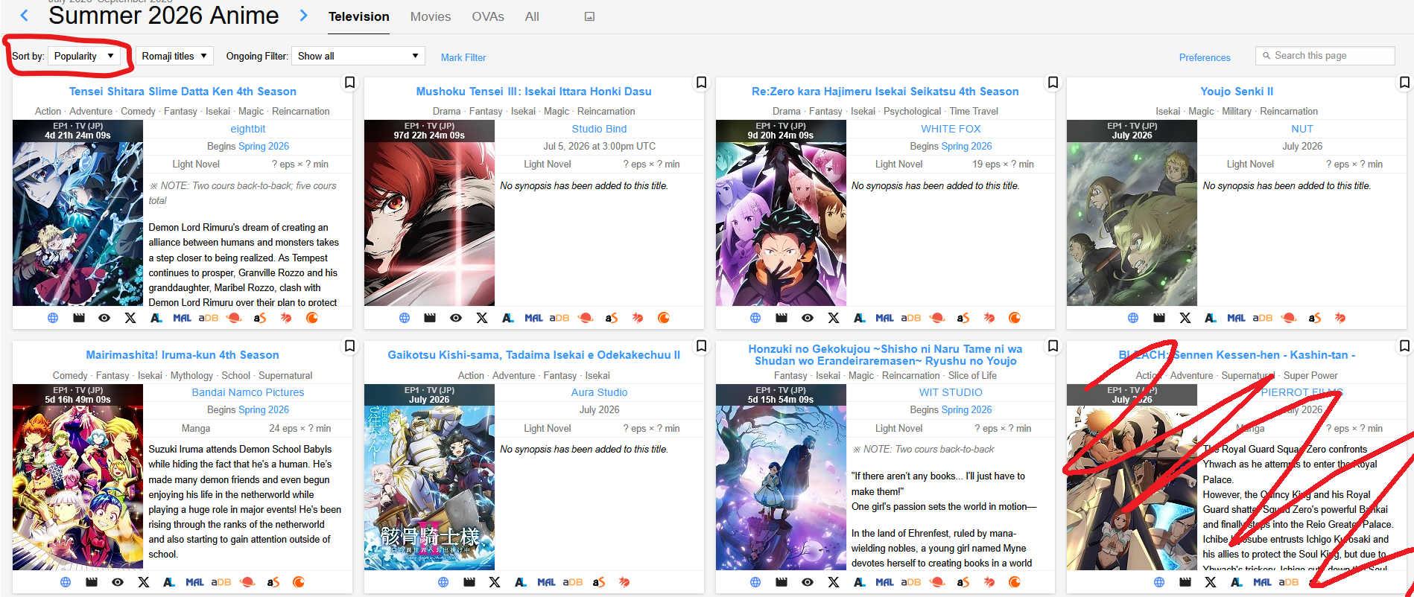Open the WHITE FOX studio link
The width and height of the screenshot is (1414, 597).
click(951, 129)
